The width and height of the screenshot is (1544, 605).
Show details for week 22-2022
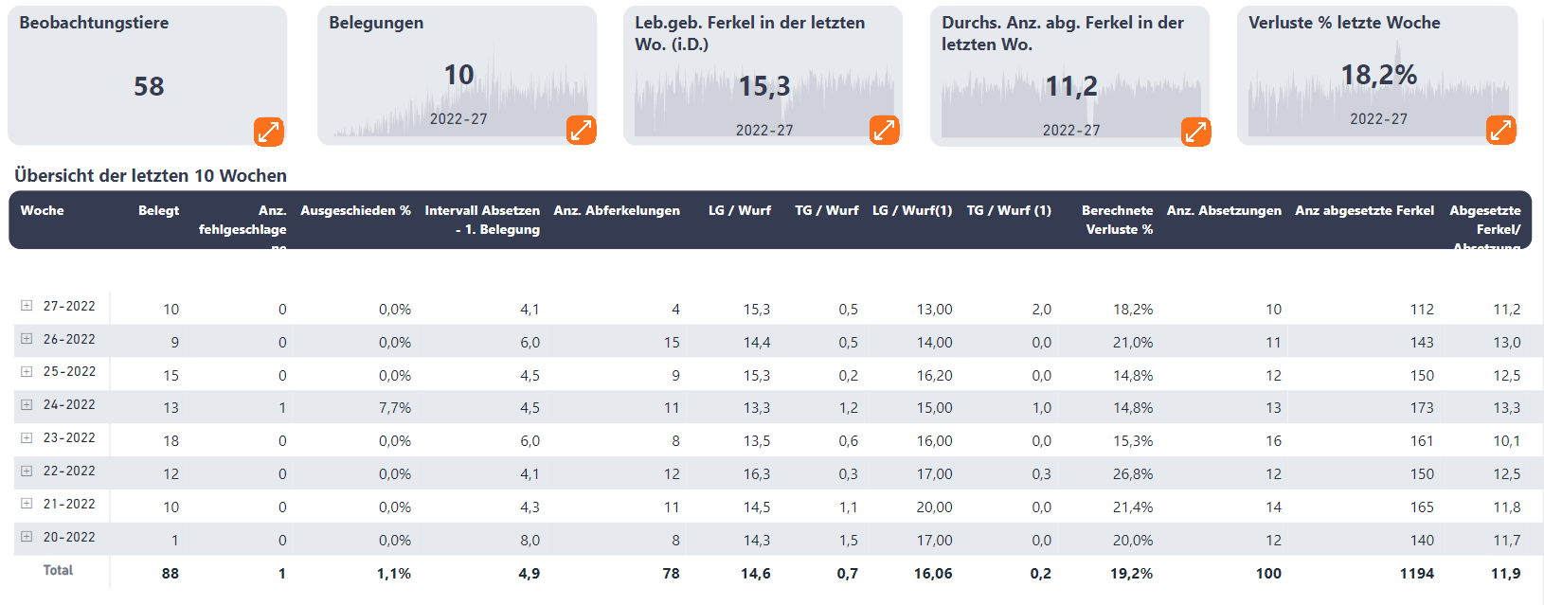pyautogui.click(x=27, y=471)
